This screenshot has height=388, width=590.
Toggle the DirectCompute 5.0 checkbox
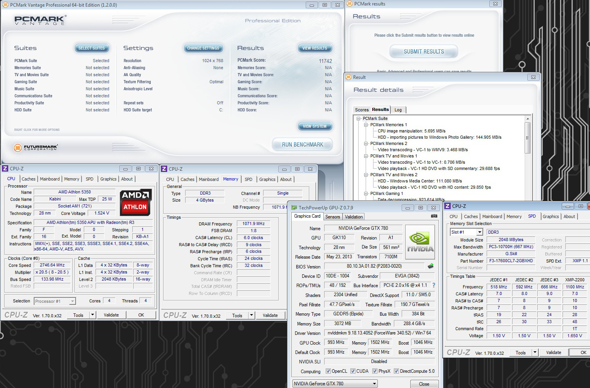coord(396,371)
